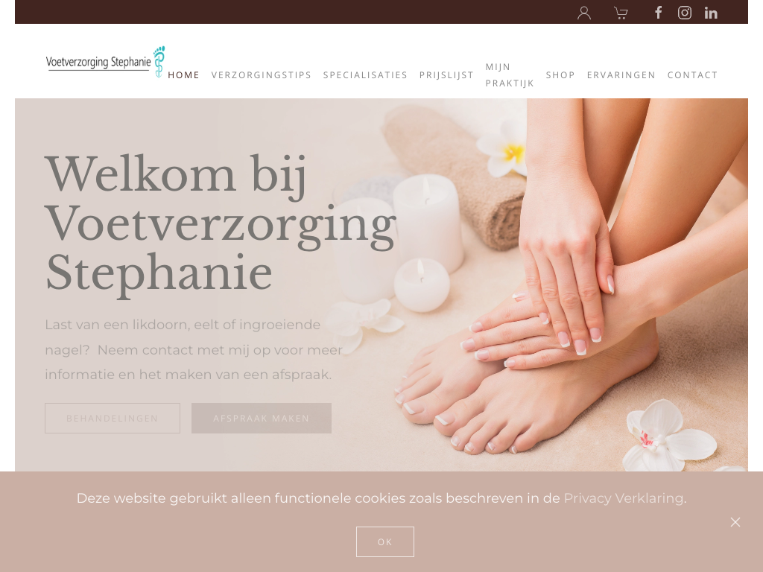Open the Verzorgingstips menu item

coord(262,75)
